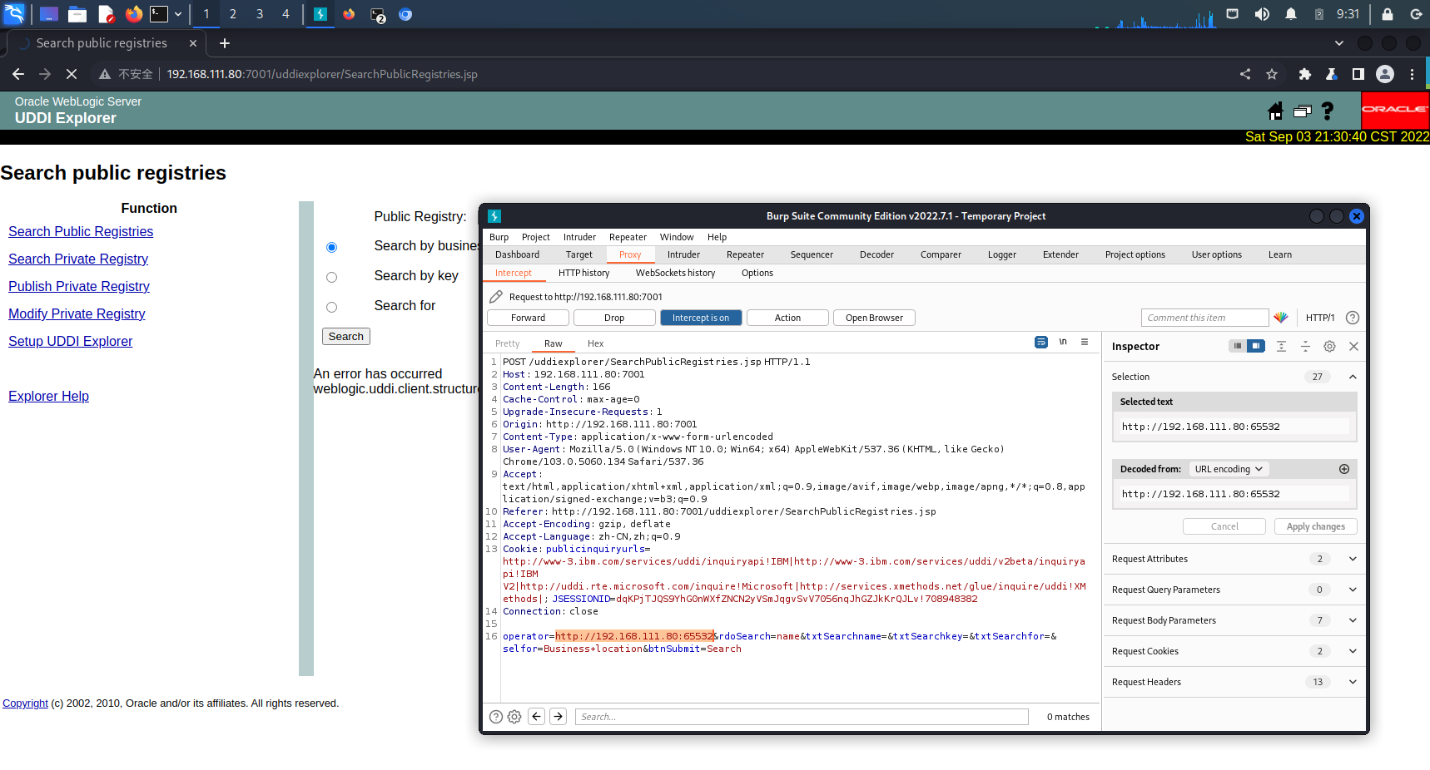Open Search Private Registry link
1430x770 pixels.
(78, 259)
